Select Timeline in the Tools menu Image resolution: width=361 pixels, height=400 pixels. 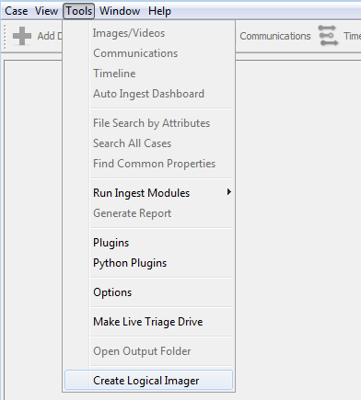pos(149,74)
